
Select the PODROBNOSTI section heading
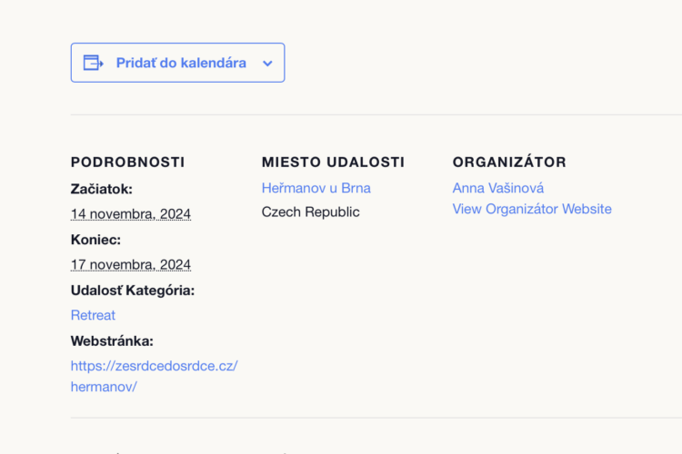click(128, 162)
